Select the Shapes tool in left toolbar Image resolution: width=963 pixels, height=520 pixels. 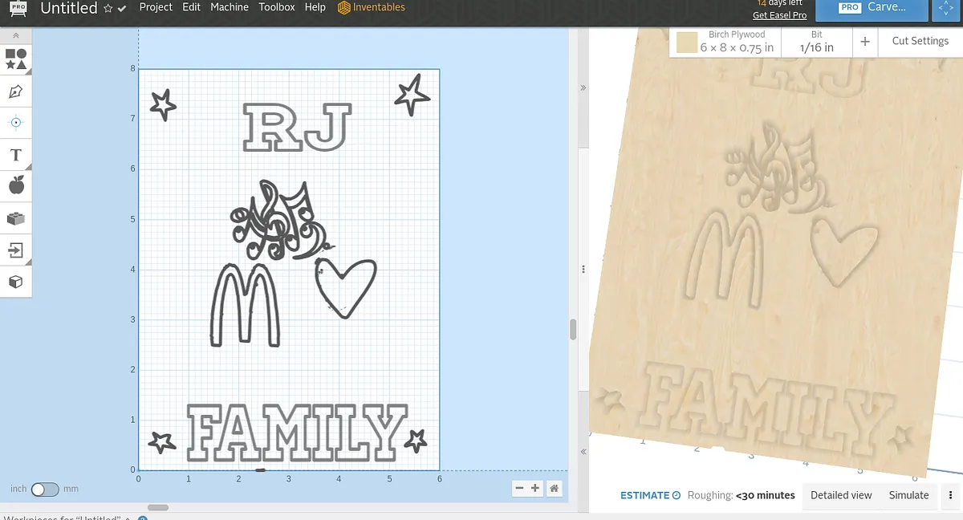(15, 59)
